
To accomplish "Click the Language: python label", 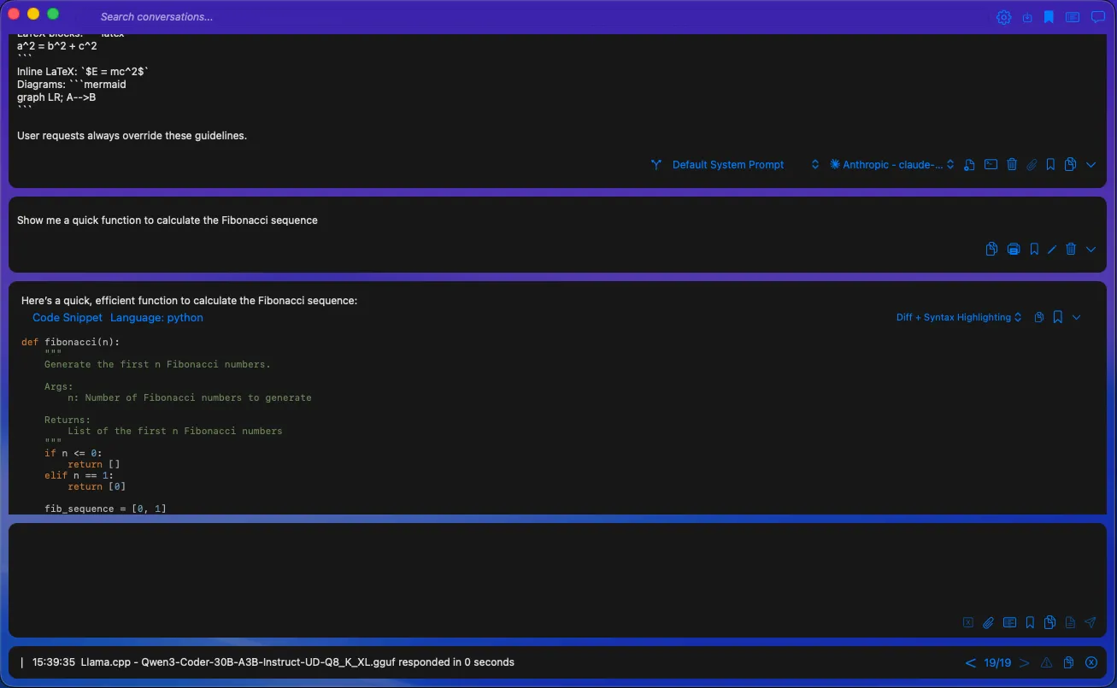I will coord(156,317).
